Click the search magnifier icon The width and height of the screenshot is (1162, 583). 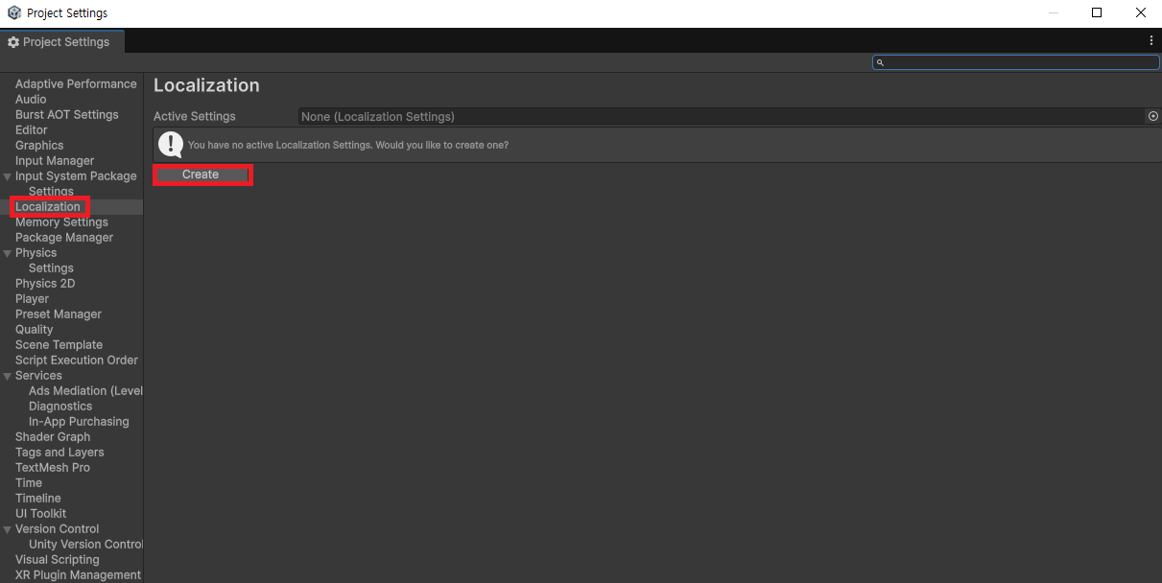pos(880,62)
